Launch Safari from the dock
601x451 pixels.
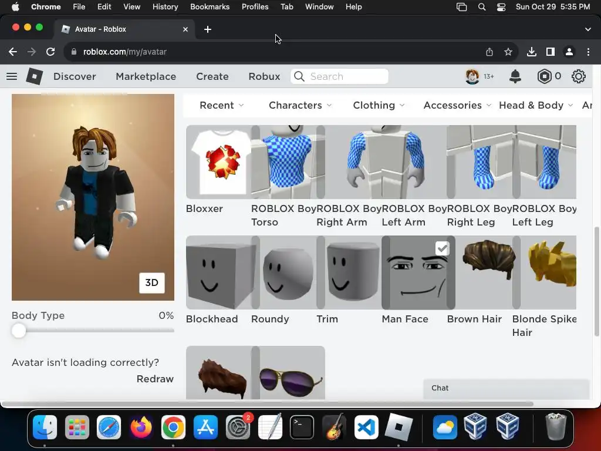(x=109, y=427)
